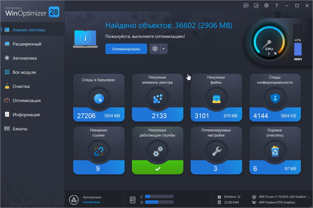Click the 3 optimizable settings count
The height and width of the screenshot is (208, 313).
(215, 169)
